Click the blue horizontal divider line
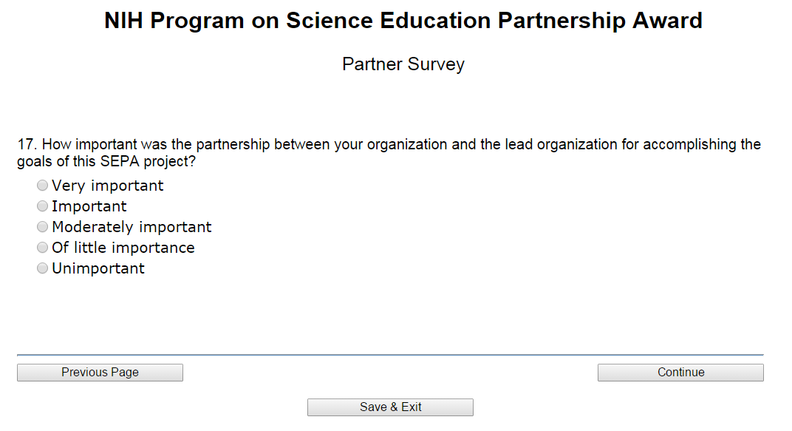Screen dimensions: 792x431 390,355
